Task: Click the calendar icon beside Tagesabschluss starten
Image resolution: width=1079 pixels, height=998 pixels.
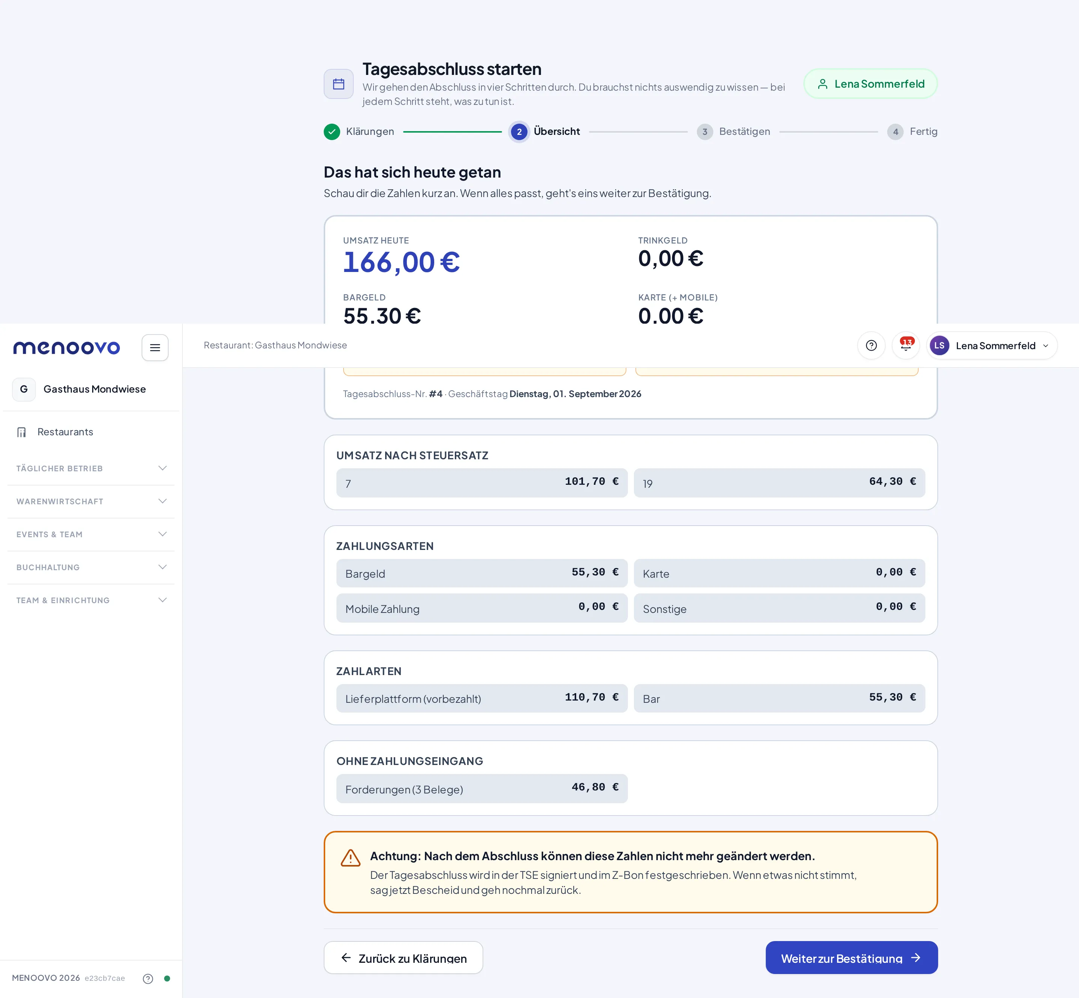Action: [339, 84]
